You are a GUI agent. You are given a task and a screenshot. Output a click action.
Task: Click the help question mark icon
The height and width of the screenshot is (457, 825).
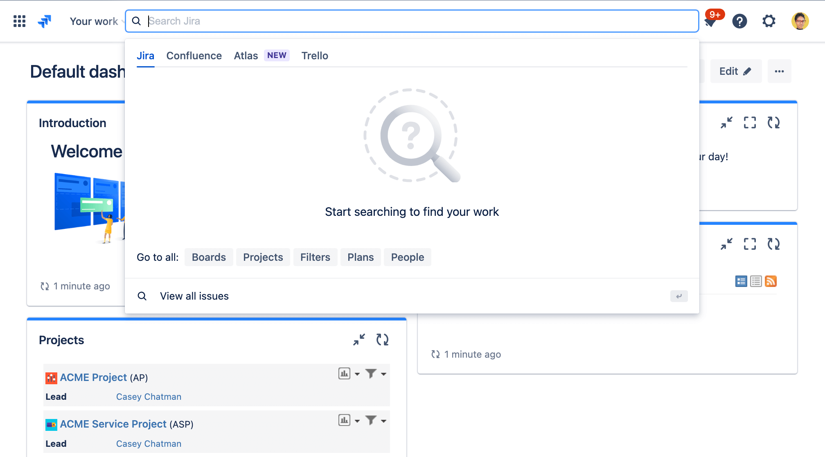tap(739, 21)
